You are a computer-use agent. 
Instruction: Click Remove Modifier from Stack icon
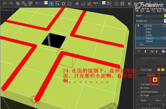[x=157, y=51]
